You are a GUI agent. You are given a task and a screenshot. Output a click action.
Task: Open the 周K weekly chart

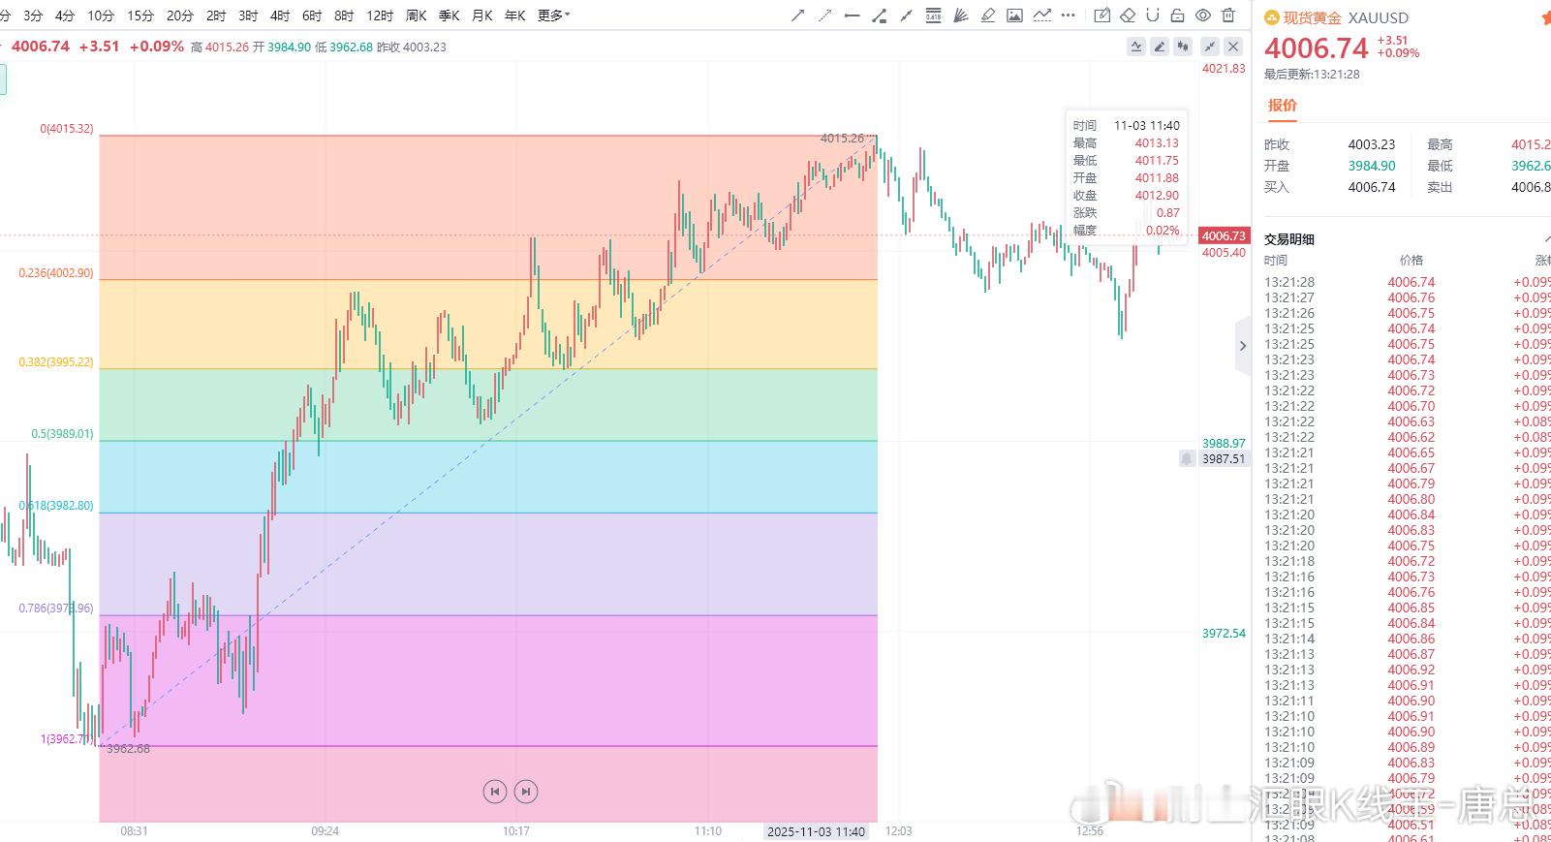point(417,16)
